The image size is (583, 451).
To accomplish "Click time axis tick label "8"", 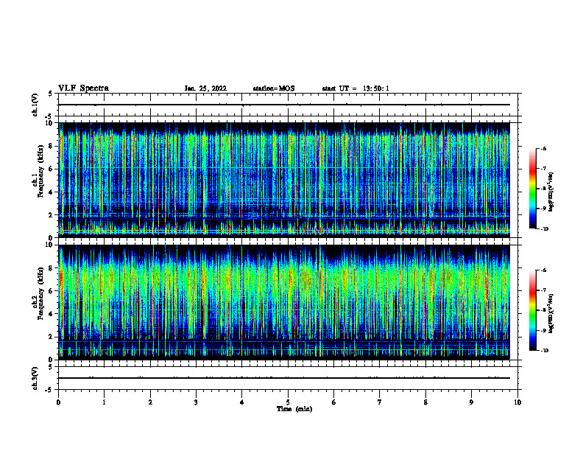I will (x=425, y=402).
